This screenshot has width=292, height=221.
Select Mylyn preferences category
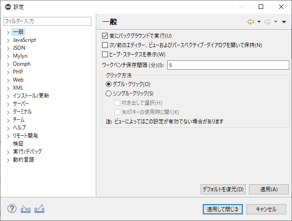pyautogui.click(x=20, y=56)
